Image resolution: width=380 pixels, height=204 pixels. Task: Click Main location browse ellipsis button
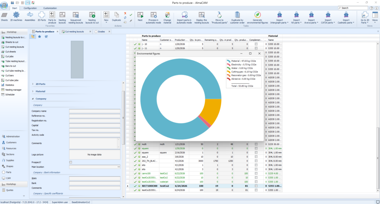pyautogui.click(x=119, y=167)
